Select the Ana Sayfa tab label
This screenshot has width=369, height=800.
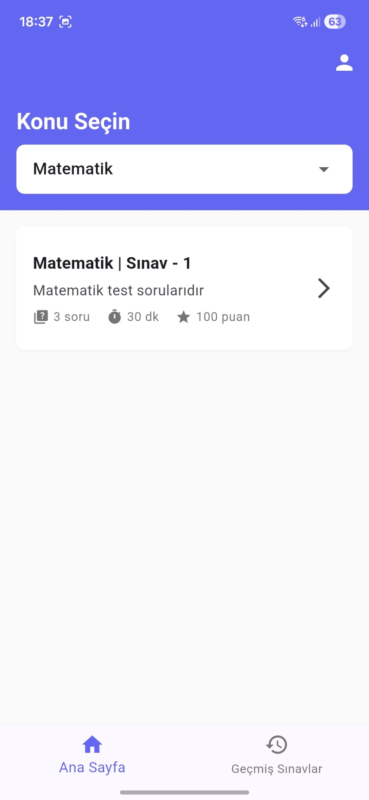point(92,768)
